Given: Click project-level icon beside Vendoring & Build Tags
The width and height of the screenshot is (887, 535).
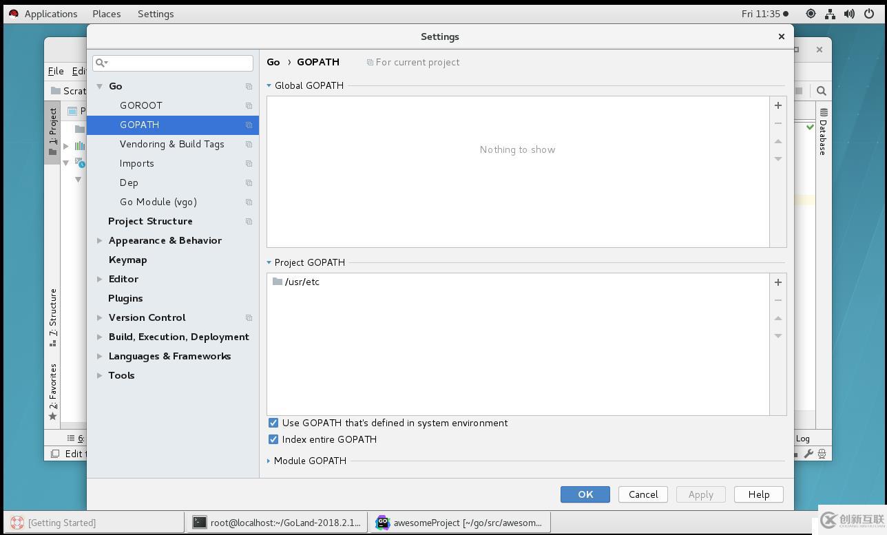Looking at the screenshot, I should pyautogui.click(x=249, y=144).
